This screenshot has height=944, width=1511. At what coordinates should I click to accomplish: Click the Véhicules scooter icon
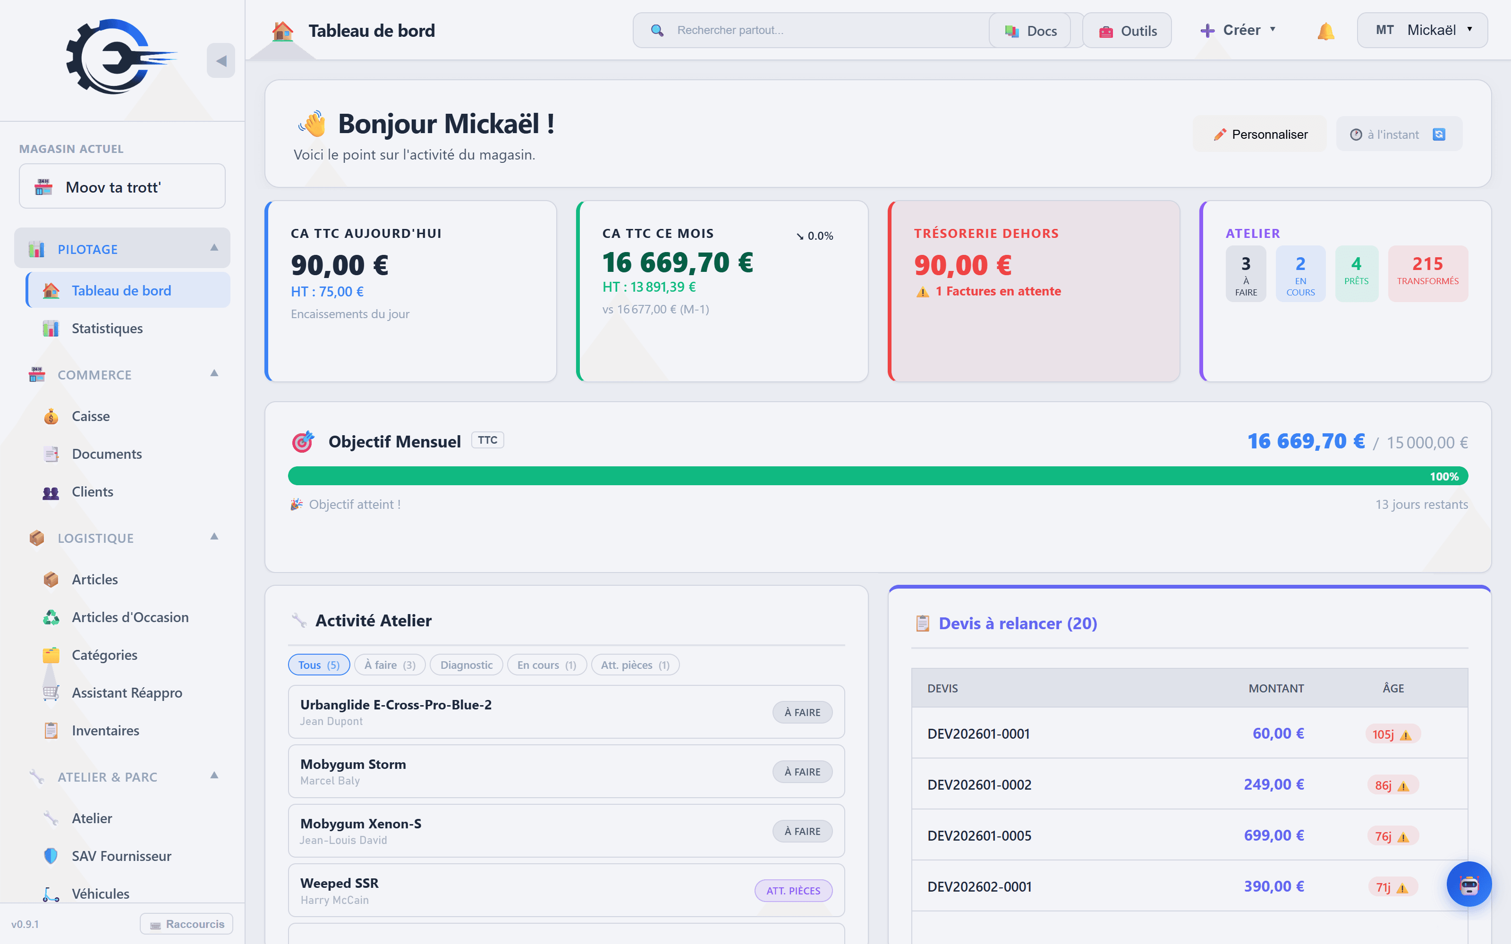[x=51, y=894]
